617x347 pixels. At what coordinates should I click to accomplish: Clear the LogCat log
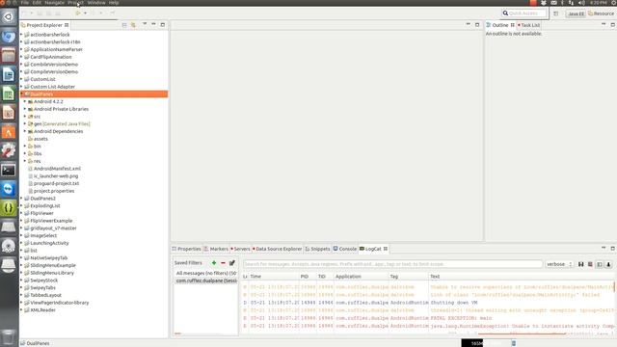coord(590,264)
